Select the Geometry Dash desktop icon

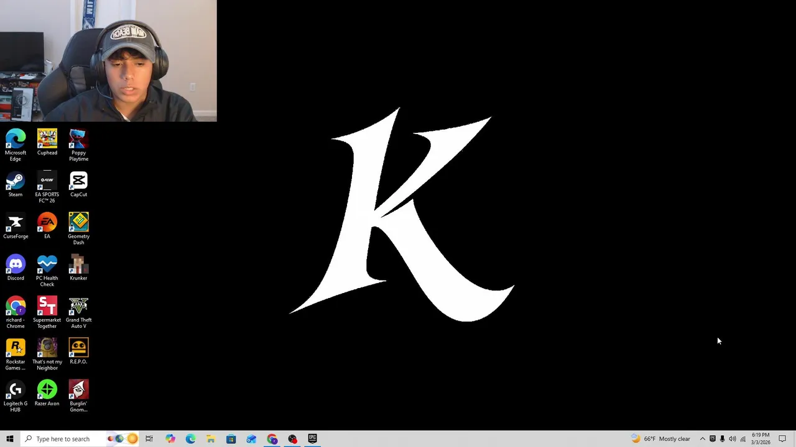click(x=78, y=229)
